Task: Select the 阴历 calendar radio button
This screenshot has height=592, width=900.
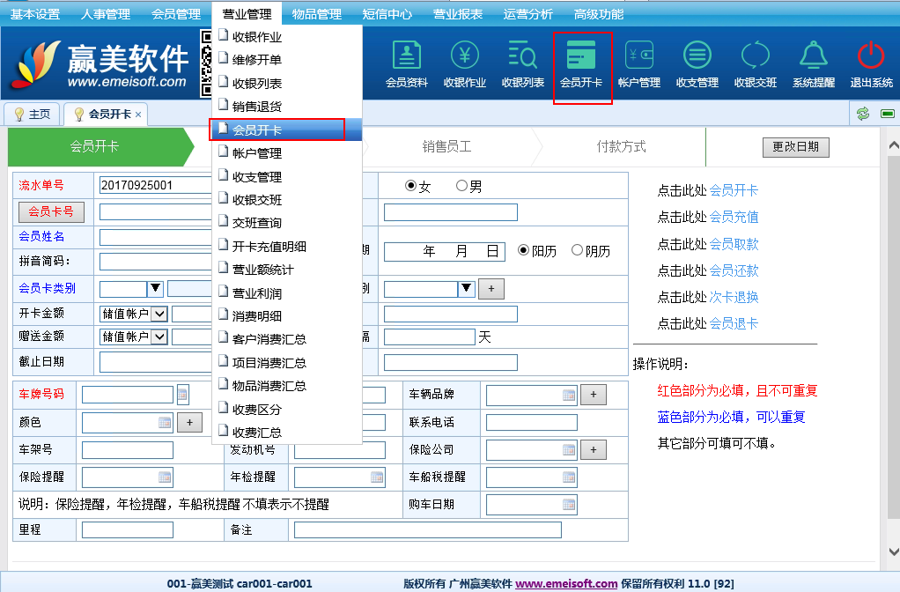Action: [x=578, y=250]
